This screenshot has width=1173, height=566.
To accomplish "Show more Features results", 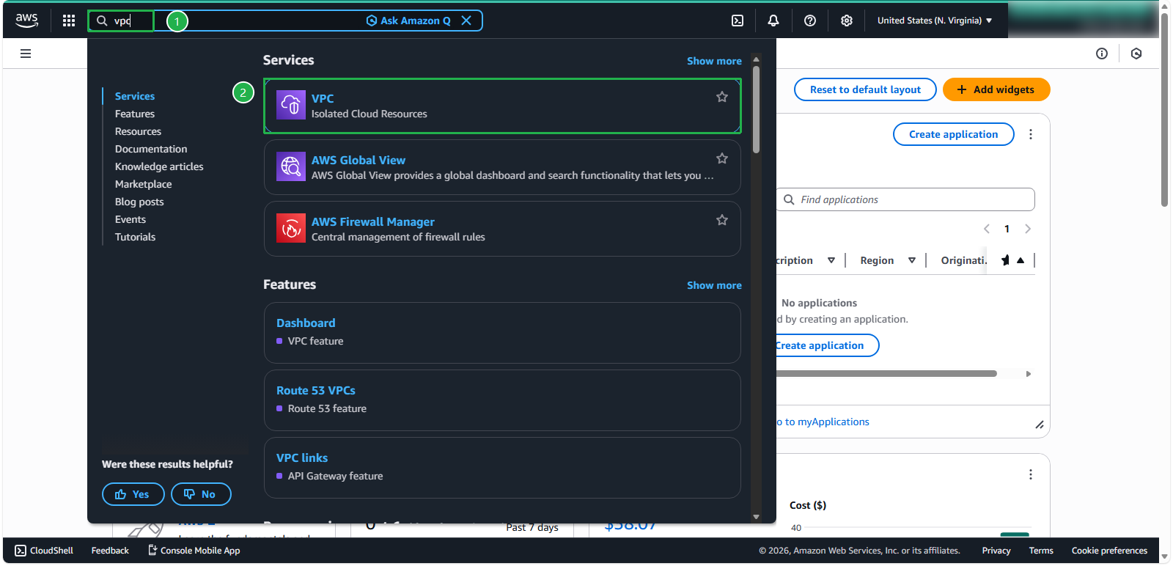I will [714, 285].
